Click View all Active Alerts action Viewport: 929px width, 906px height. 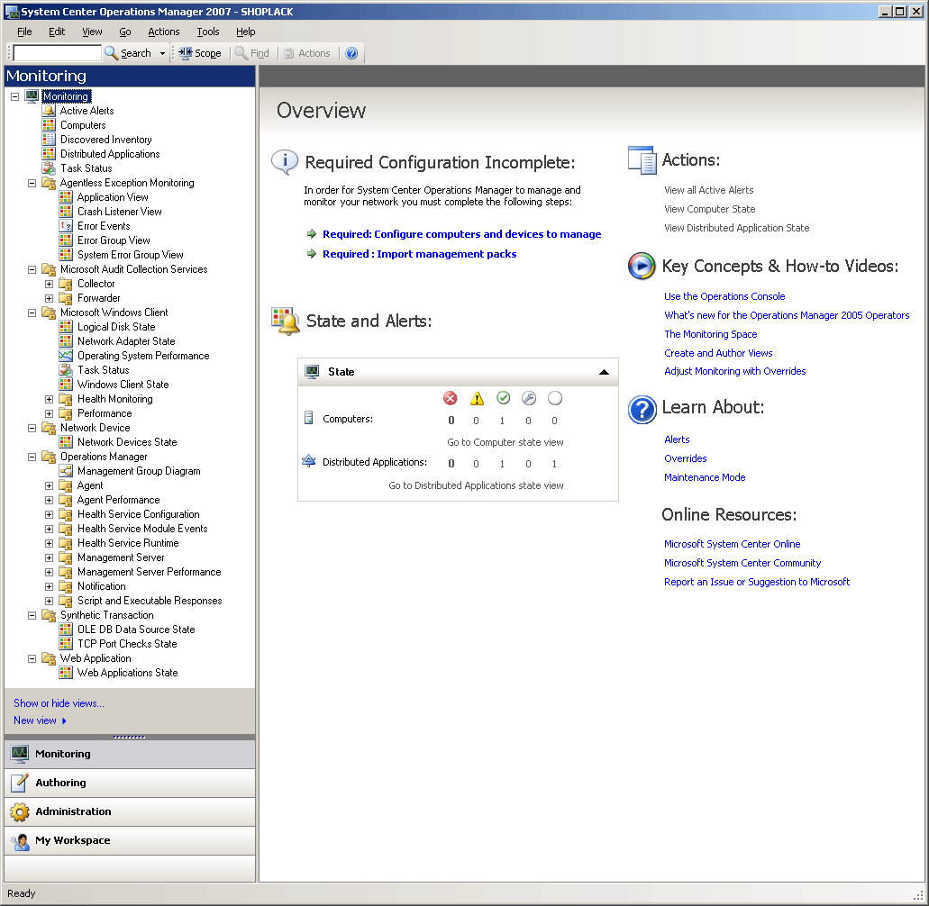coord(708,190)
